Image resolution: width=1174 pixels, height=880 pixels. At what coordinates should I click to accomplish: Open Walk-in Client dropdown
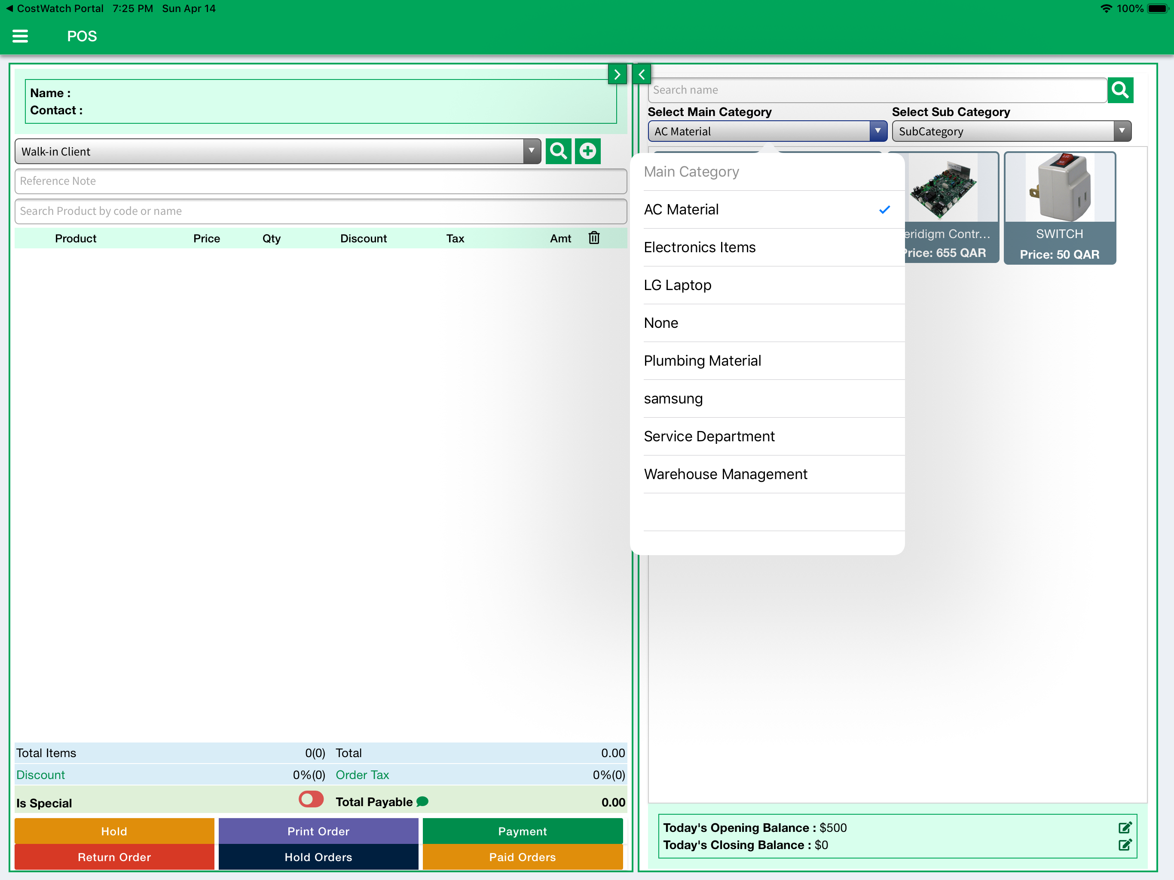coord(278,151)
